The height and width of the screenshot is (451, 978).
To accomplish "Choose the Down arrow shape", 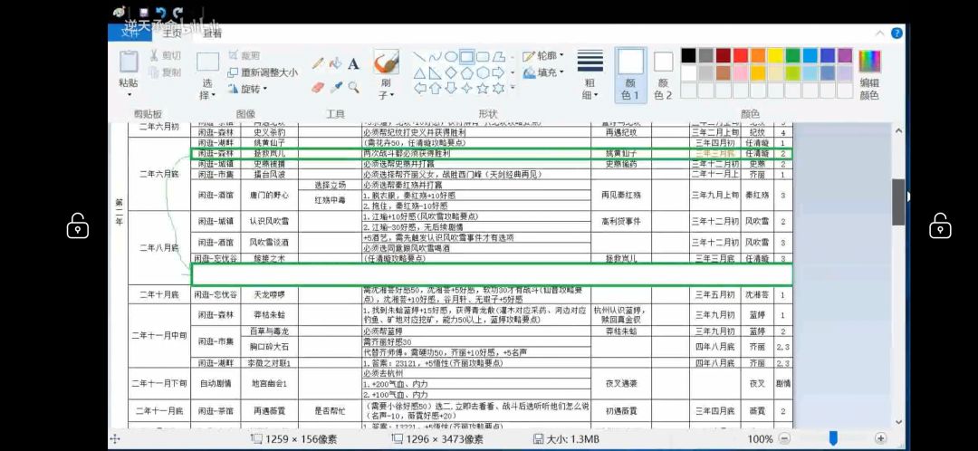I will click(450, 89).
